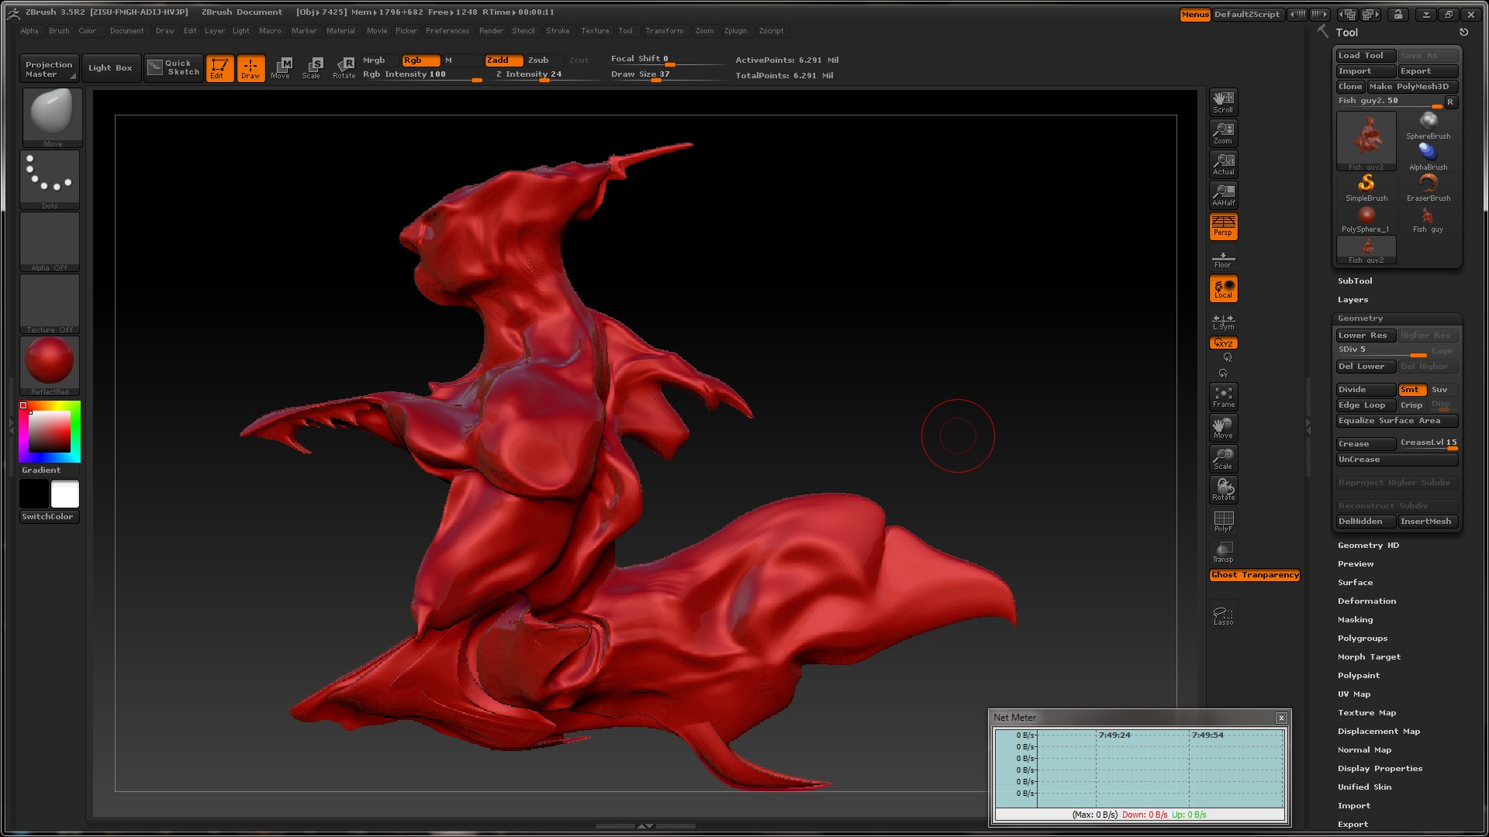
Task: Click the Scroll canvas icon
Action: point(1223,102)
